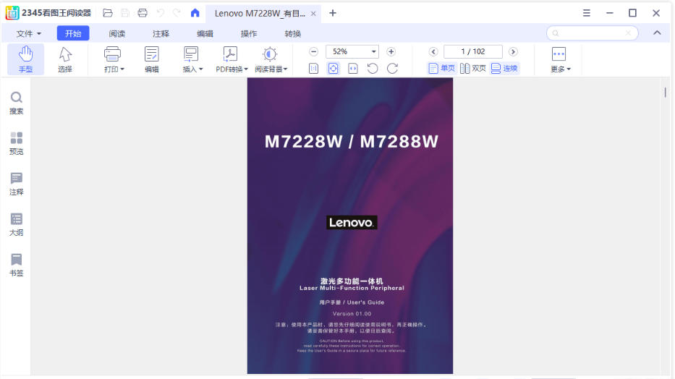The image size is (675, 379).
Task: Go to previous page arrow
Action: (x=433, y=51)
